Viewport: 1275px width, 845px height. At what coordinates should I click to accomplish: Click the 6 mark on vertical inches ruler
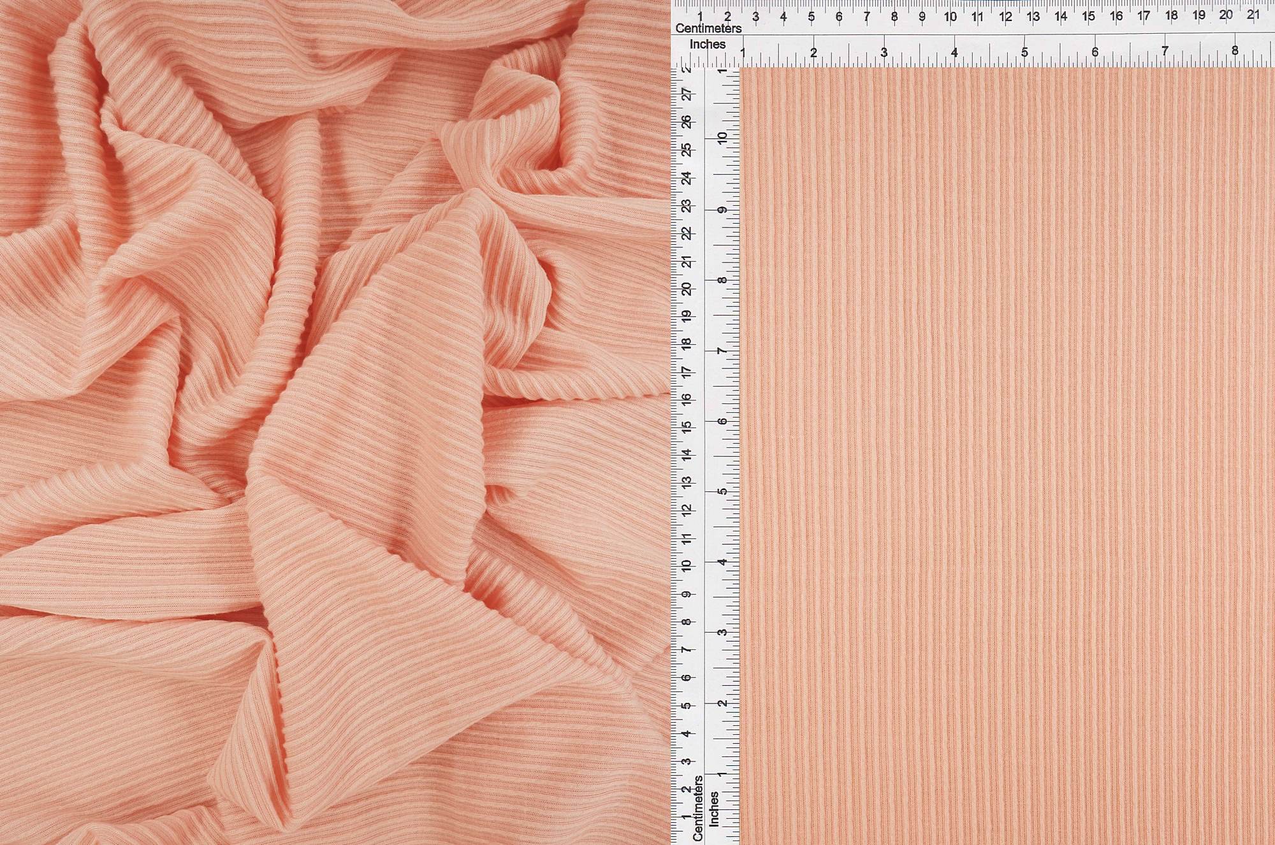pos(722,422)
